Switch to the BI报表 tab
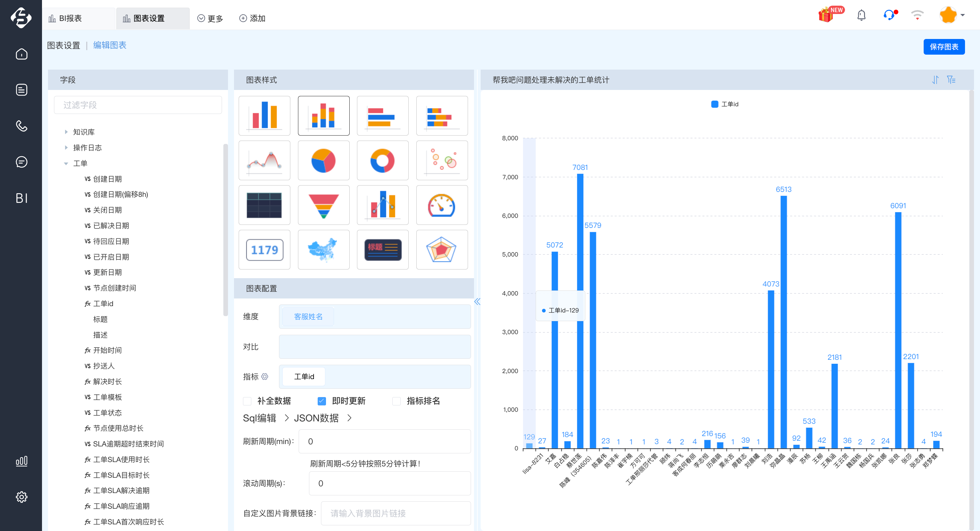Viewport: 980px width, 531px height. click(x=70, y=18)
